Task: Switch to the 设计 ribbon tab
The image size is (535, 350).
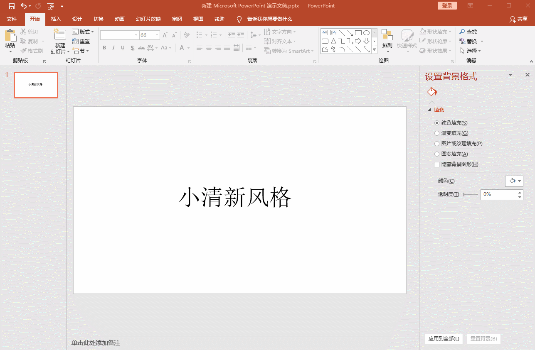Action: [77, 19]
